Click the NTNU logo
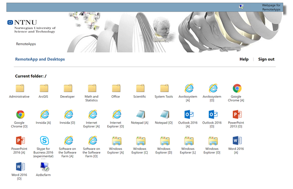Image resolution: width=293 pixels, height=189 pixels. pyautogui.click(x=31, y=26)
